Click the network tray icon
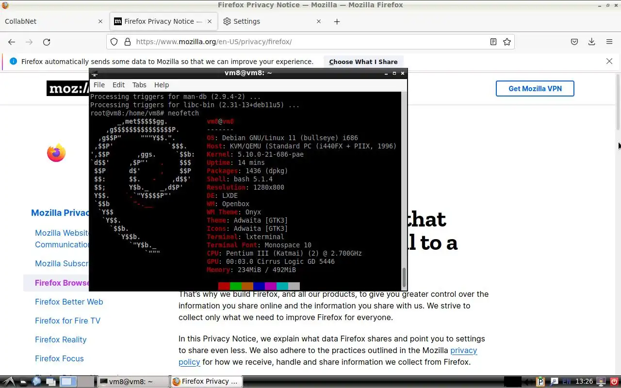 (x=554, y=382)
